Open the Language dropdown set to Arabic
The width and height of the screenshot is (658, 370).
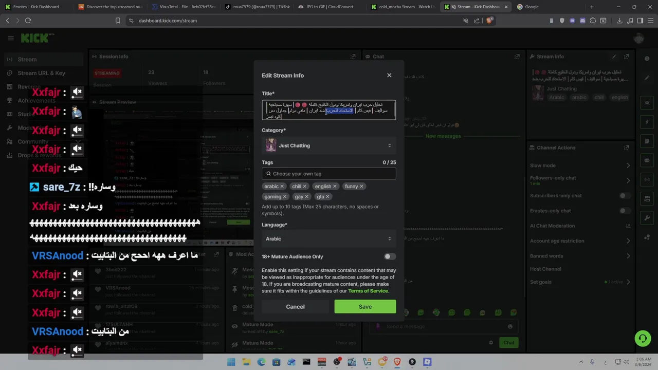(328, 238)
